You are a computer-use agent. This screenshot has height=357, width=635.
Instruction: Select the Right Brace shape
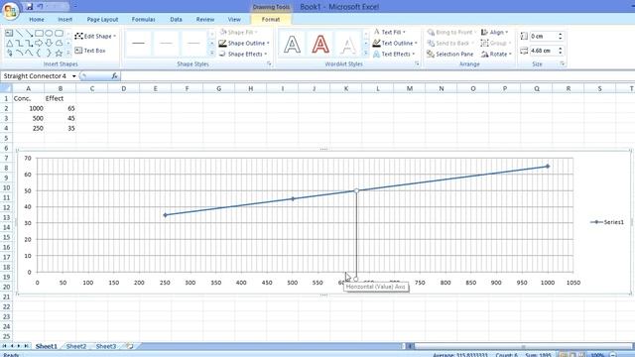49,53
